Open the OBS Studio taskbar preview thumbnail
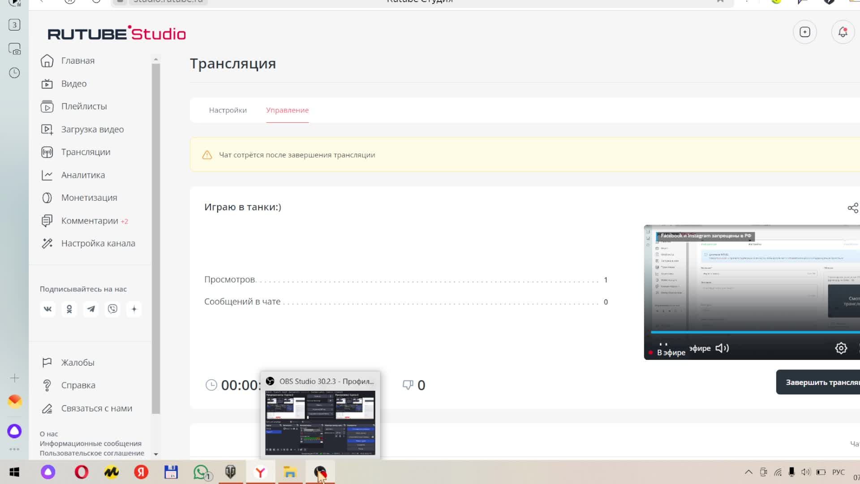The height and width of the screenshot is (484, 860). (x=320, y=421)
